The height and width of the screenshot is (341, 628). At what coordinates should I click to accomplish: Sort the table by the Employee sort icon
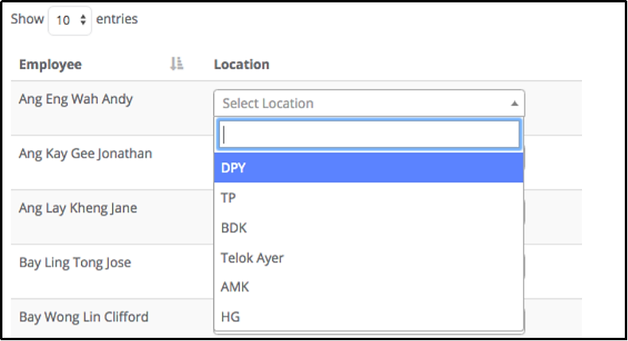(177, 64)
